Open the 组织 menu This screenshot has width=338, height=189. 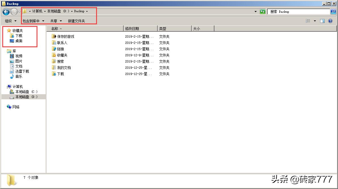[x=10, y=21]
